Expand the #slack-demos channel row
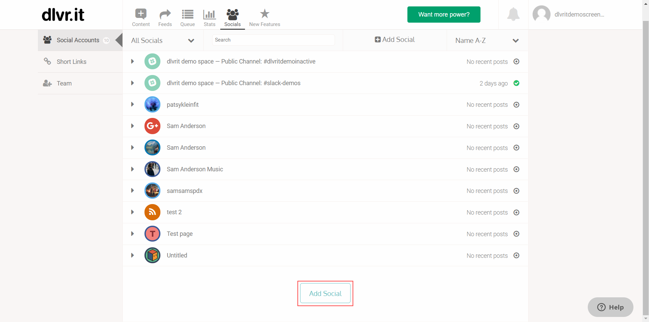The height and width of the screenshot is (322, 649). click(132, 83)
